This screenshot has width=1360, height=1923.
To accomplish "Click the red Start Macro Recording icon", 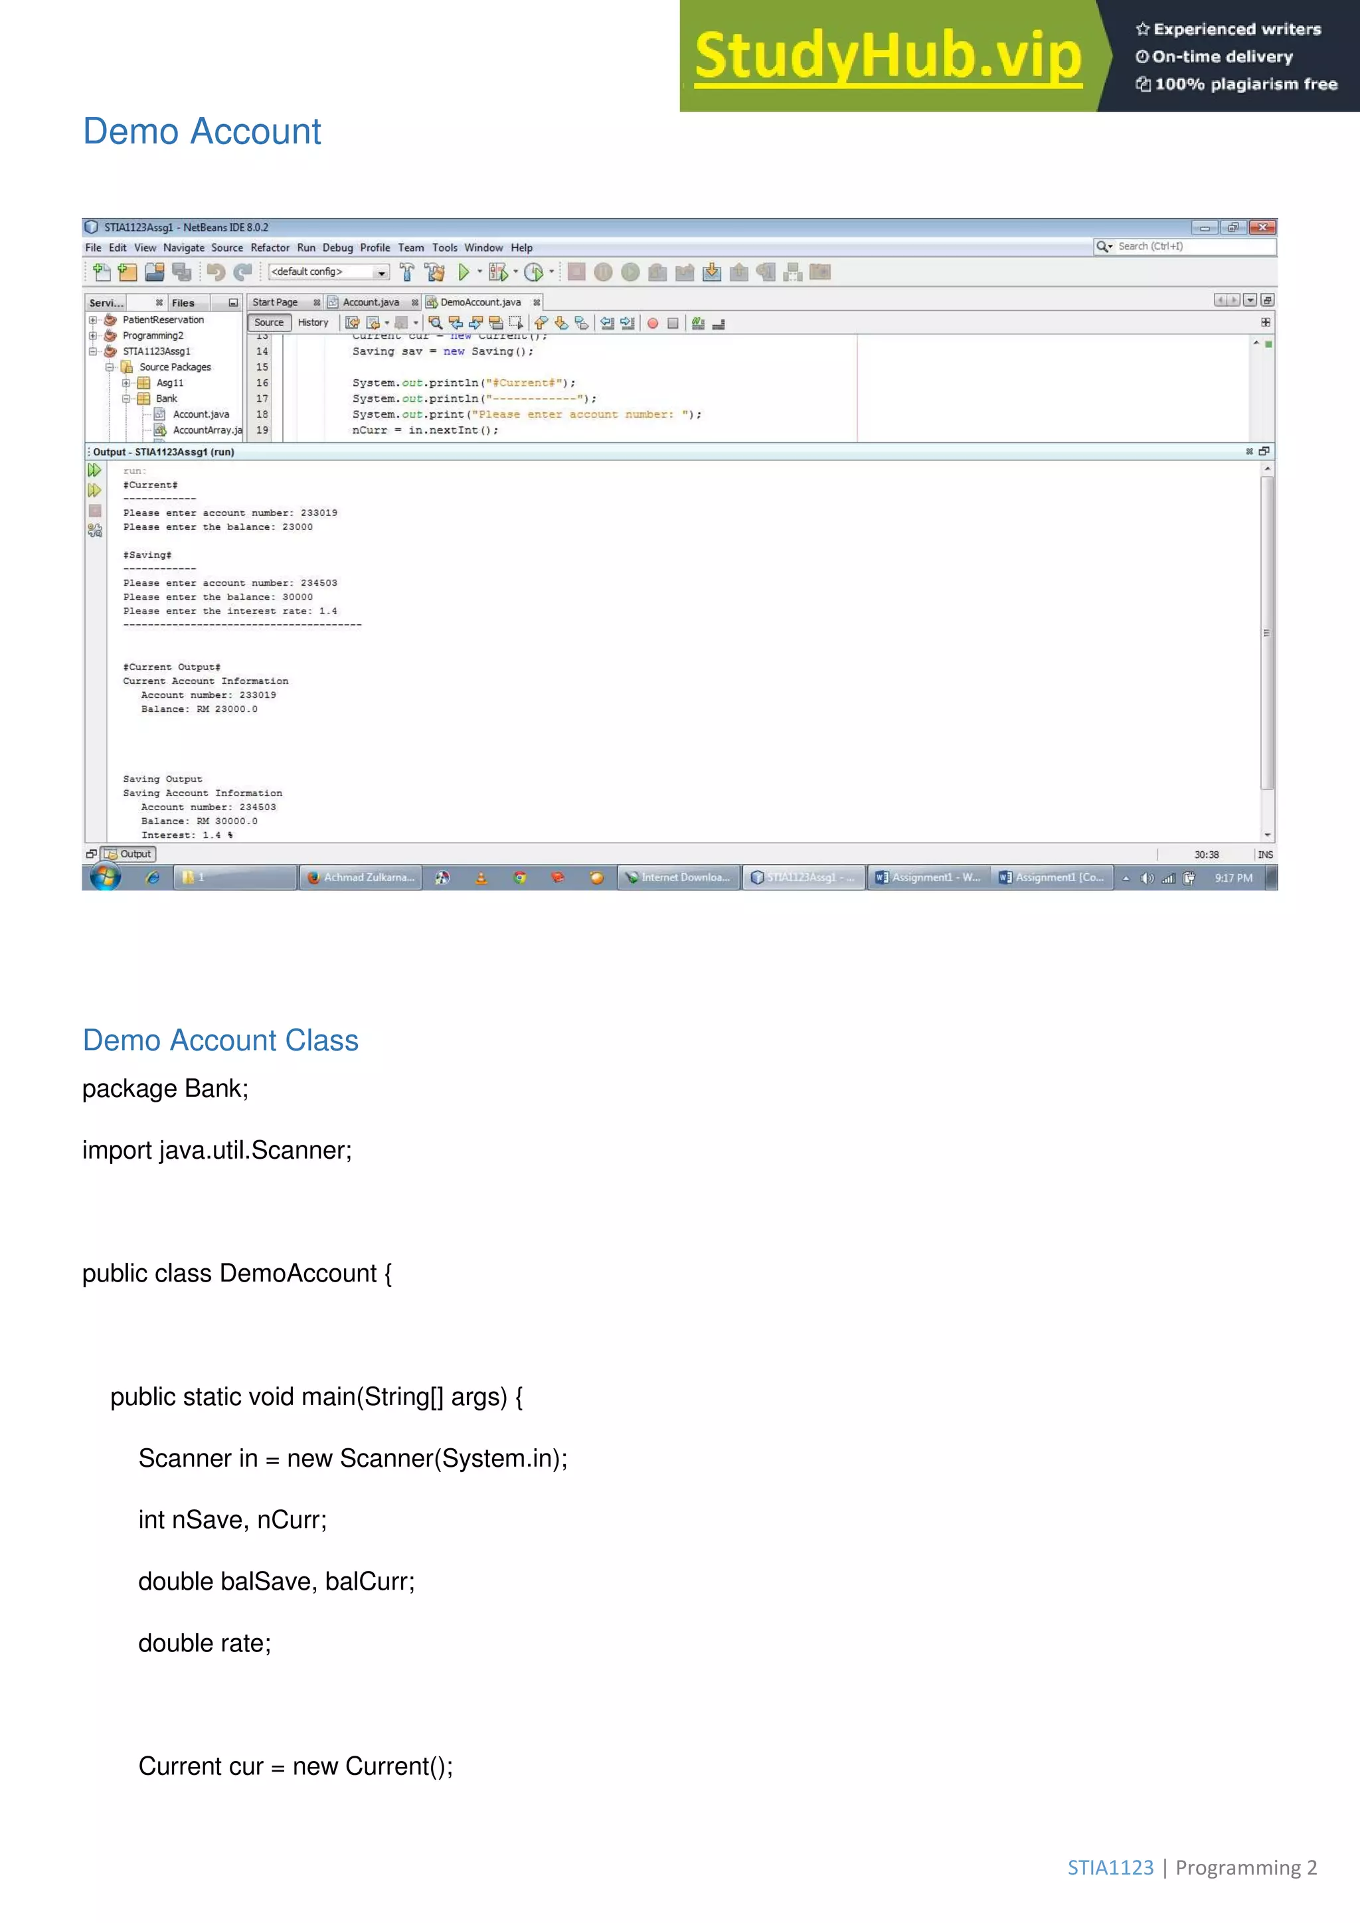I will (652, 323).
